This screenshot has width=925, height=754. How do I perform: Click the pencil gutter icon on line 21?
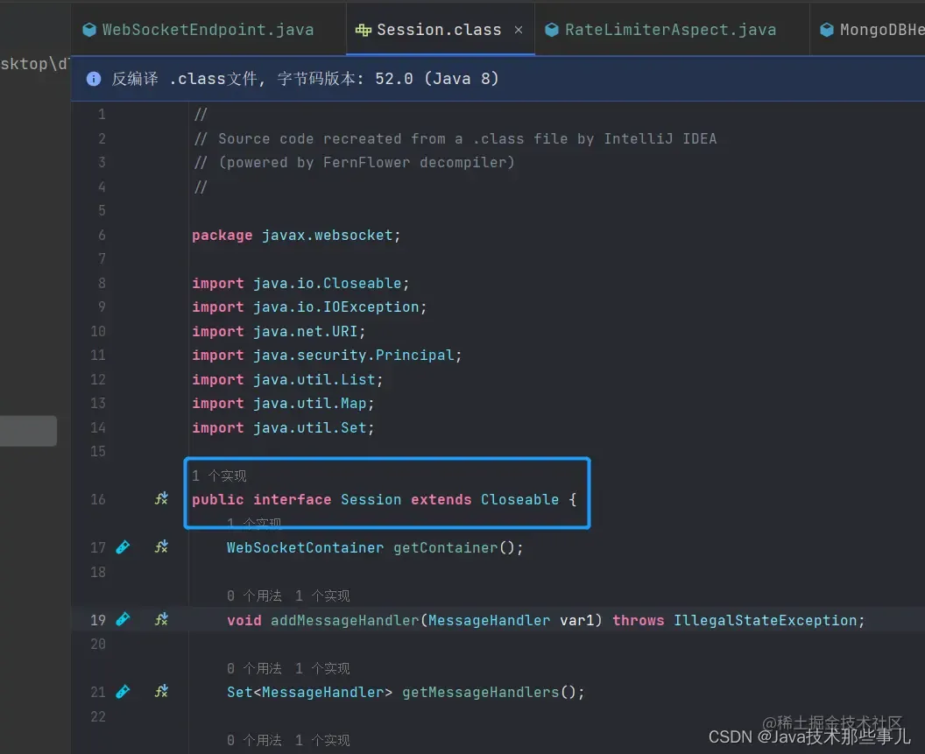123,692
